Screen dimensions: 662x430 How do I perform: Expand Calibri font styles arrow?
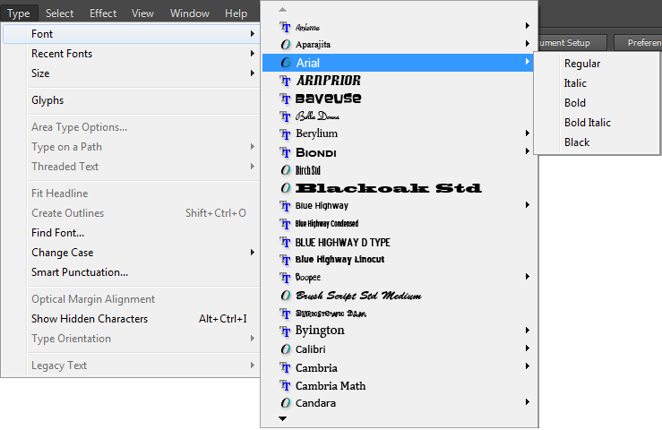tap(528, 348)
